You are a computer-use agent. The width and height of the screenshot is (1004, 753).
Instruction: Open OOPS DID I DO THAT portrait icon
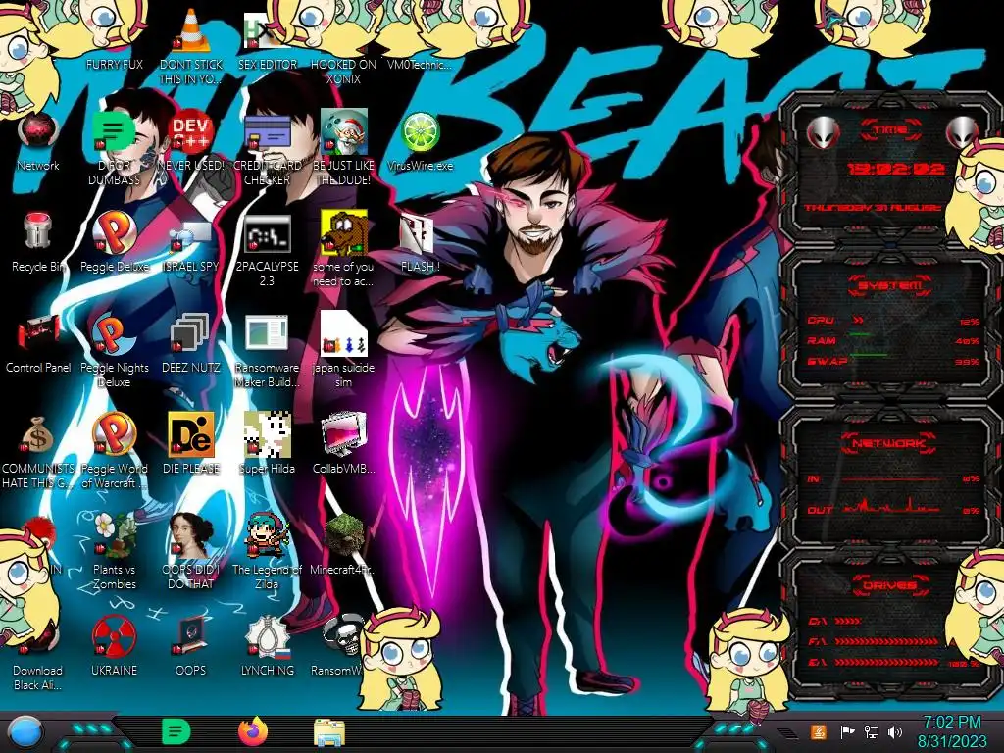click(x=191, y=552)
